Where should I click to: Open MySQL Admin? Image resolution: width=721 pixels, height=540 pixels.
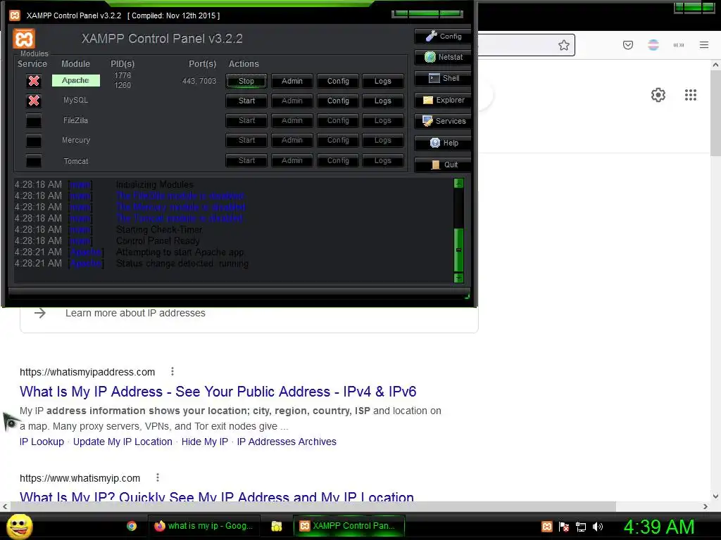coord(292,101)
